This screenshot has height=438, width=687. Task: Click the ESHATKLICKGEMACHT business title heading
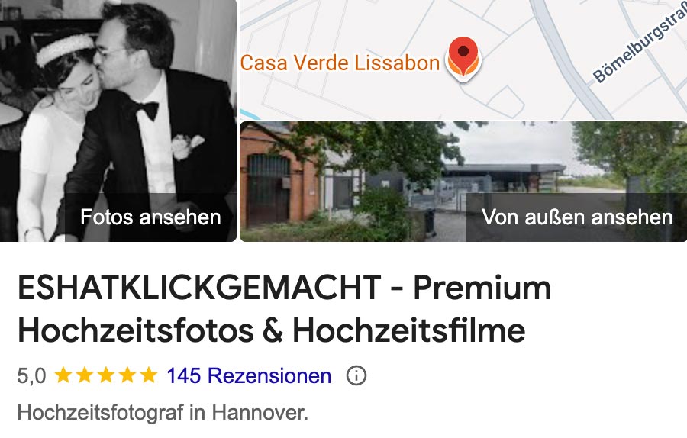285,309
